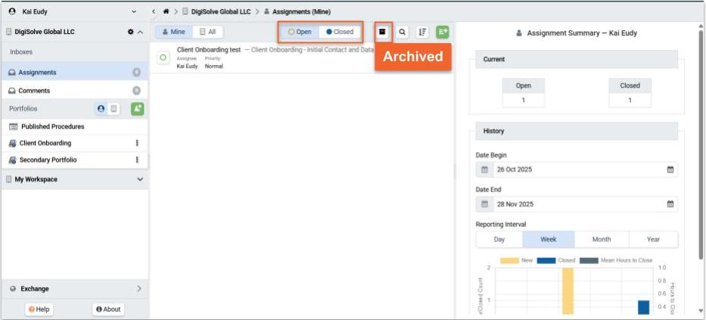Click the yellow New bar in chart
Viewport: 706px width, 320px height.
[x=568, y=290]
